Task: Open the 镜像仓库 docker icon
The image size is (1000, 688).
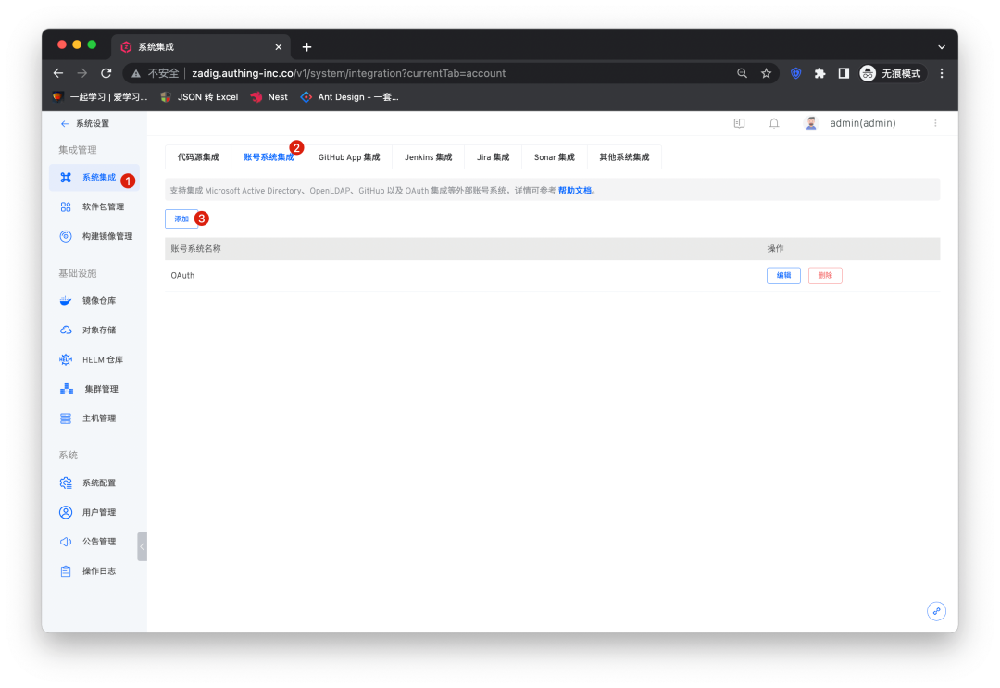Action: point(66,300)
